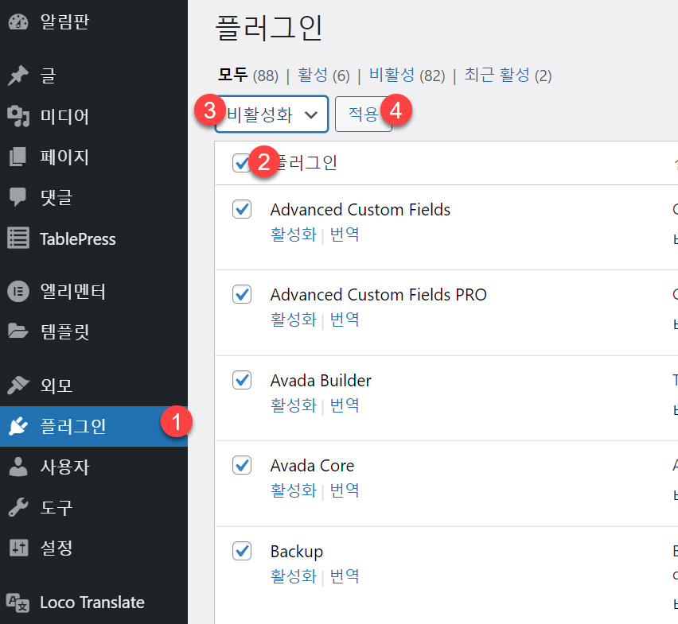Select the TablePress table icon
The image size is (678, 624).
(18, 238)
